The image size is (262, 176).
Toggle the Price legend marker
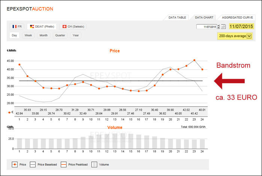15,164
